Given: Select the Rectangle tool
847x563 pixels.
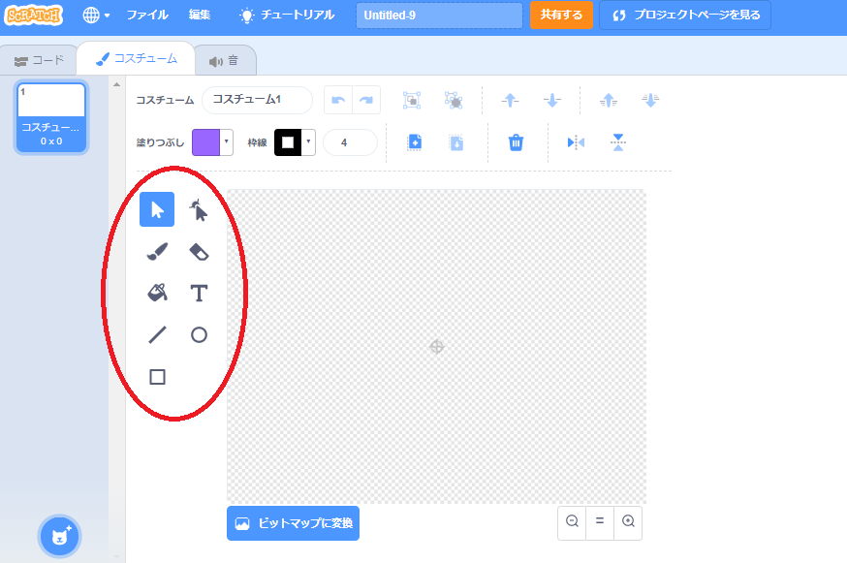Looking at the screenshot, I should point(157,377).
